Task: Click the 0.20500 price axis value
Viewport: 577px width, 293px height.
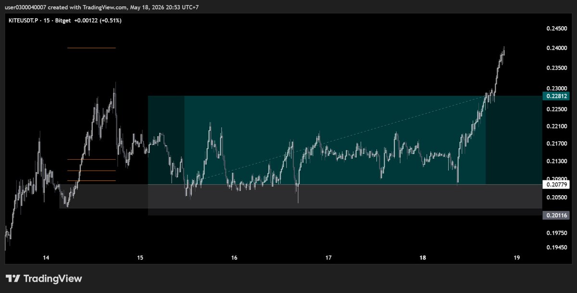Action: click(x=557, y=197)
